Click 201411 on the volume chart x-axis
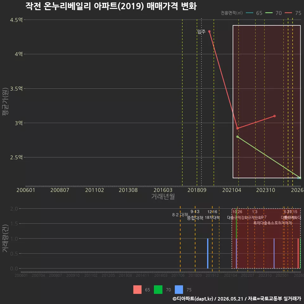This screenshot has height=304, width=304. [x=142, y=275]
